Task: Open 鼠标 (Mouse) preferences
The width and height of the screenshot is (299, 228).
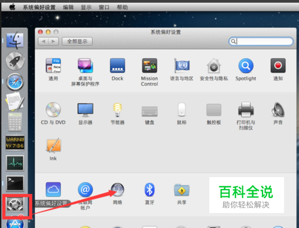Action: [182, 110]
